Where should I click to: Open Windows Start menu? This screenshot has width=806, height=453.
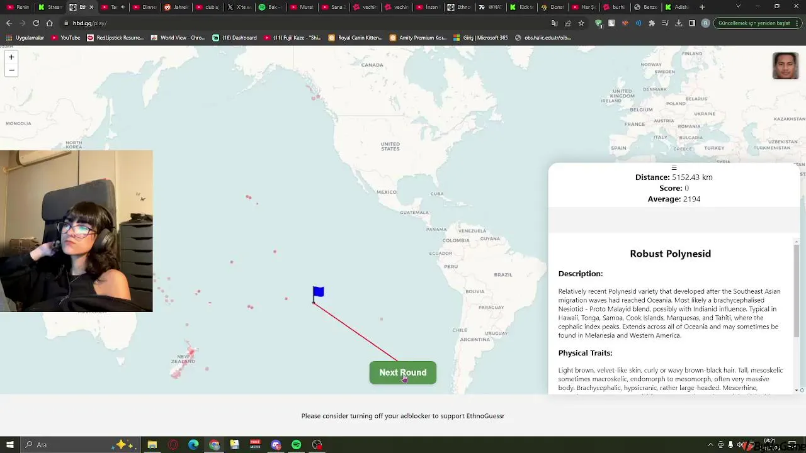coord(9,445)
